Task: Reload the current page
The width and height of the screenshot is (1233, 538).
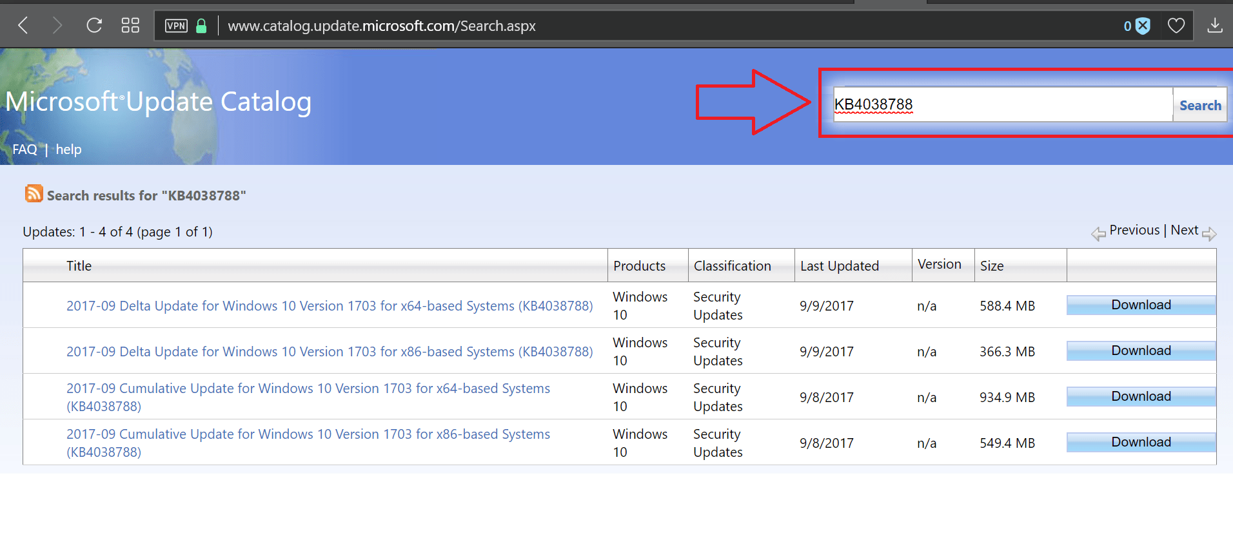Action: (94, 26)
